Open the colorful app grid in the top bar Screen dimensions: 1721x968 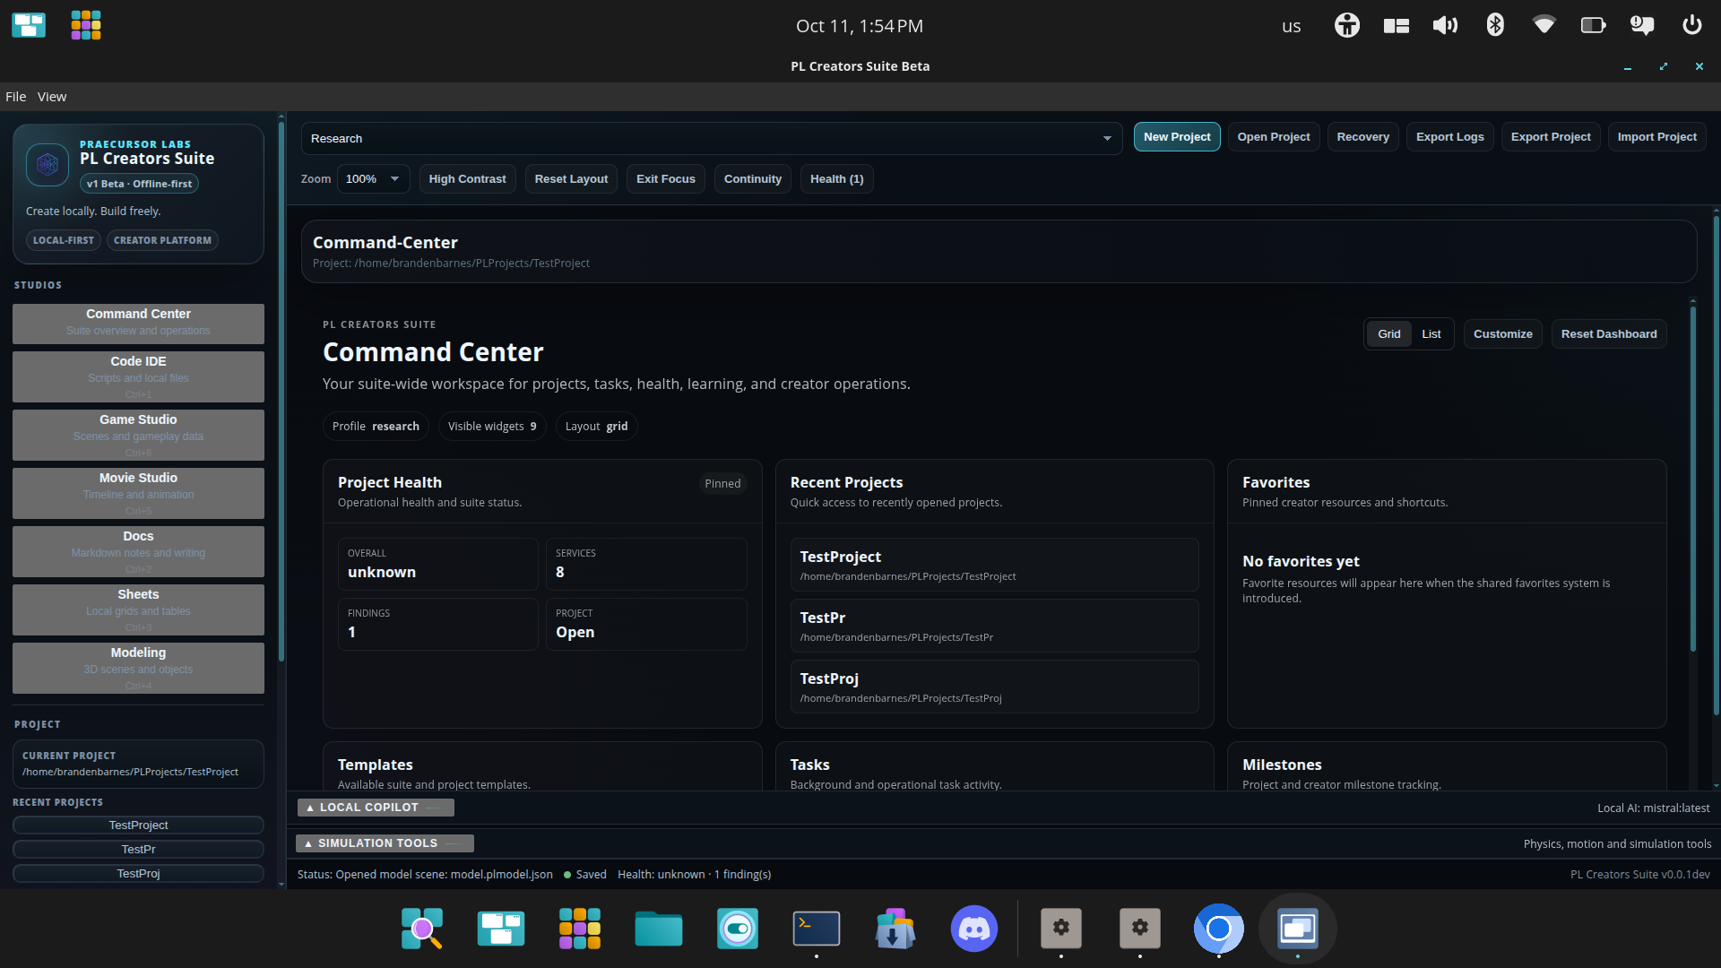[x=86, y=25]
